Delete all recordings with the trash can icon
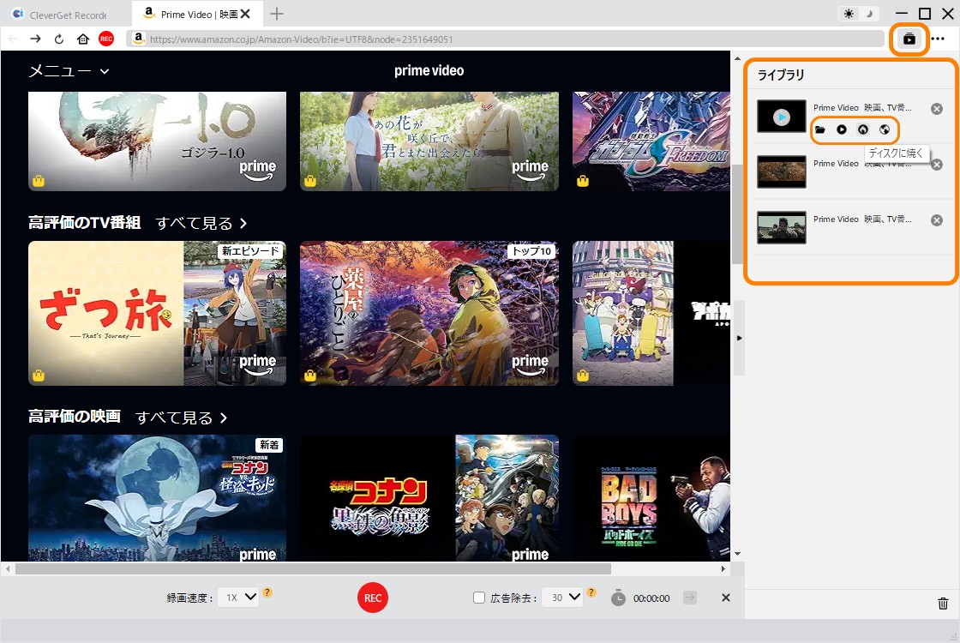The image size is (960, 643). (943, 604)
